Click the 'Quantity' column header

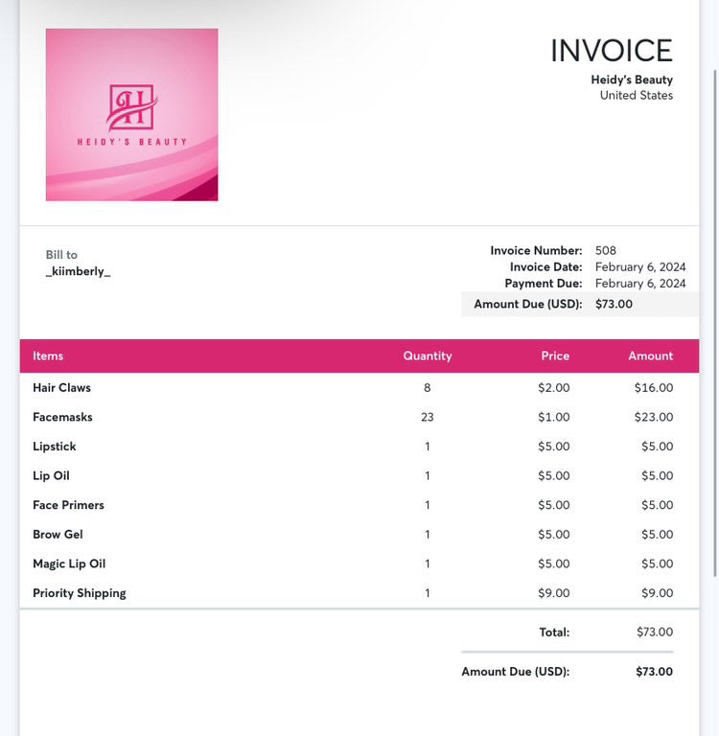(428, 356)
